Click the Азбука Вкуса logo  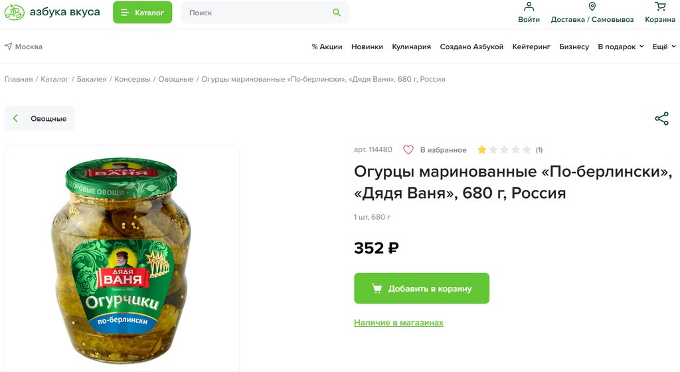[x=52, y=12]
